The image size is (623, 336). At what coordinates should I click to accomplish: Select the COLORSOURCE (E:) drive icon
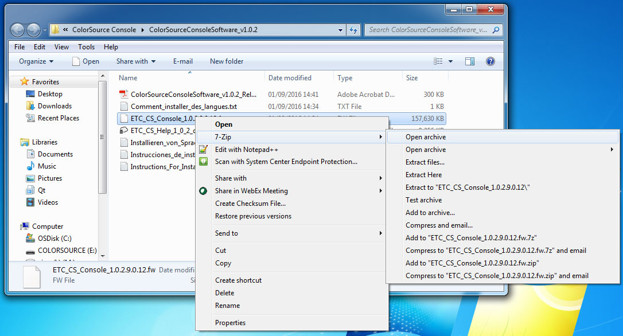(x=30, y=251)
